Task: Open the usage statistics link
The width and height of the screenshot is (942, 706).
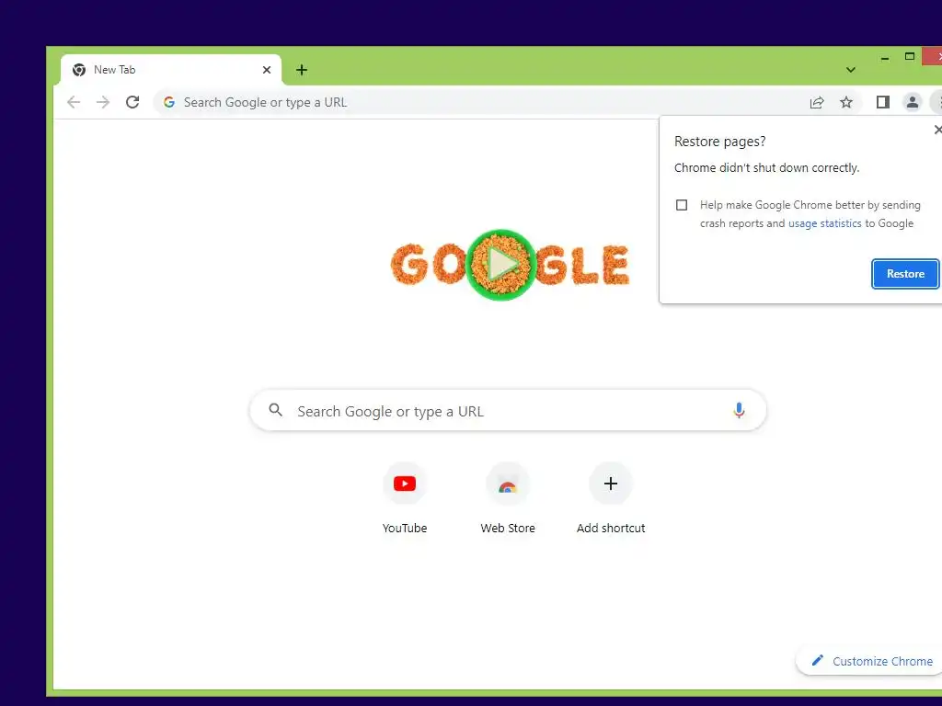Action: pos(824,223)
